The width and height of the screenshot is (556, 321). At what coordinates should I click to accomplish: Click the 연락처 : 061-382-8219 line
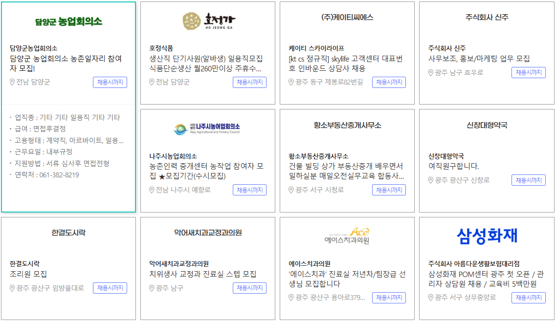[47, 175]
